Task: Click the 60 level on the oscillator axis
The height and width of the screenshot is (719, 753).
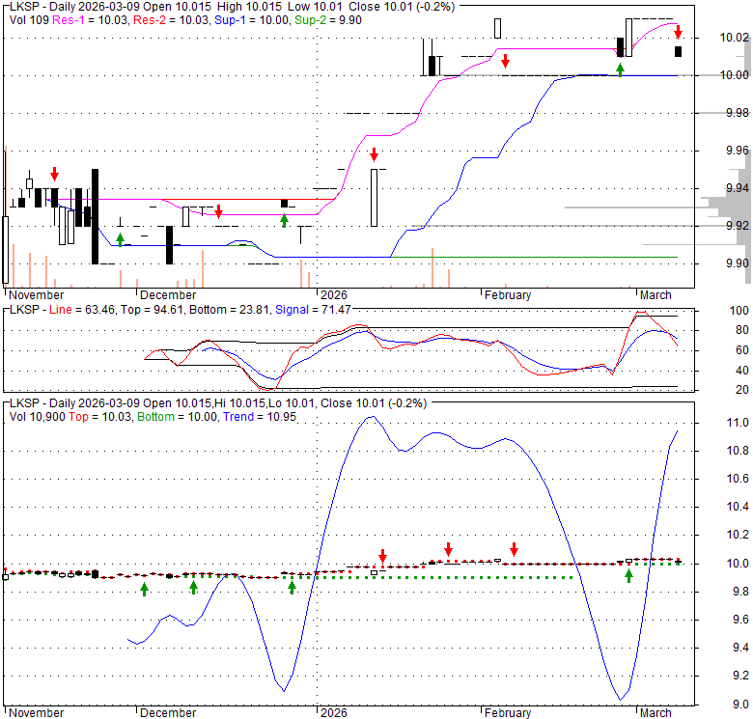Action: coord(742,350)
